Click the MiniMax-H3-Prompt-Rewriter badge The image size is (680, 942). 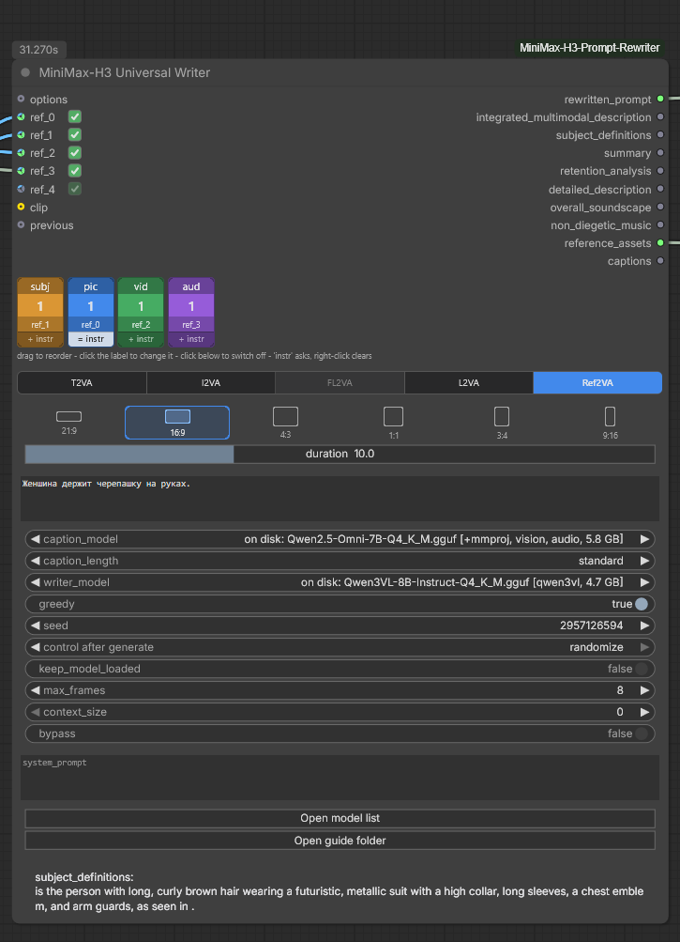[589, 48]
